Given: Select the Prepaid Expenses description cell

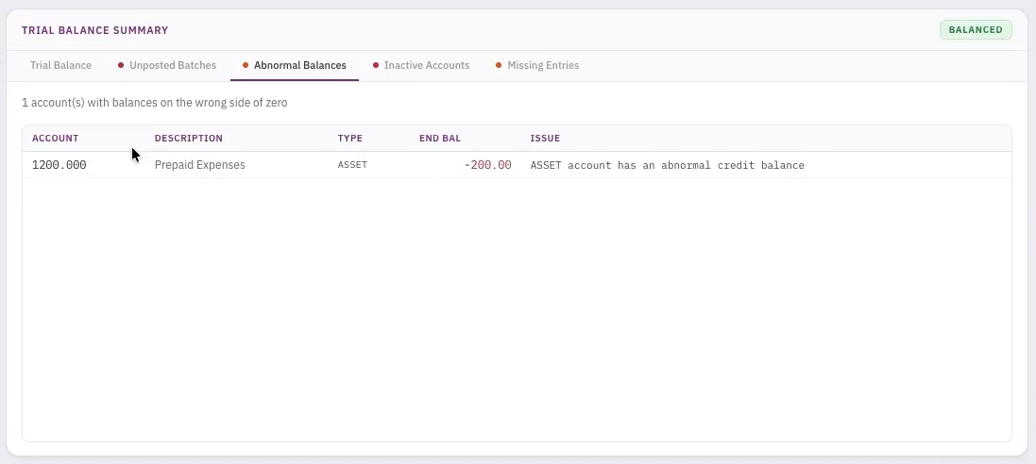Looking at the screenshot, I should tap(199, 165).
